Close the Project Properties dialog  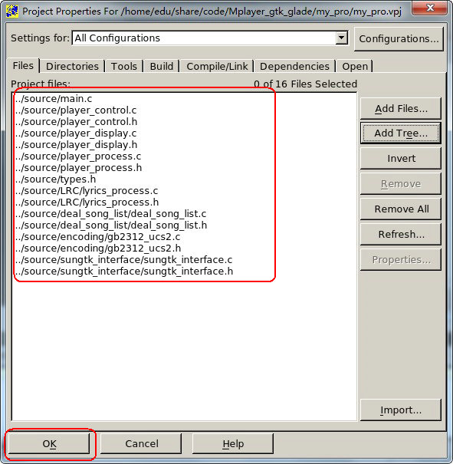(430, 8)
